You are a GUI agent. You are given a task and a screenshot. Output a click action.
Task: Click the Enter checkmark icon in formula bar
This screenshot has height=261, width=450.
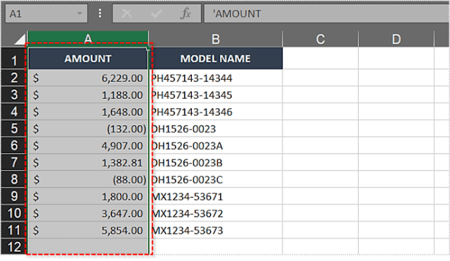[156, 13]
